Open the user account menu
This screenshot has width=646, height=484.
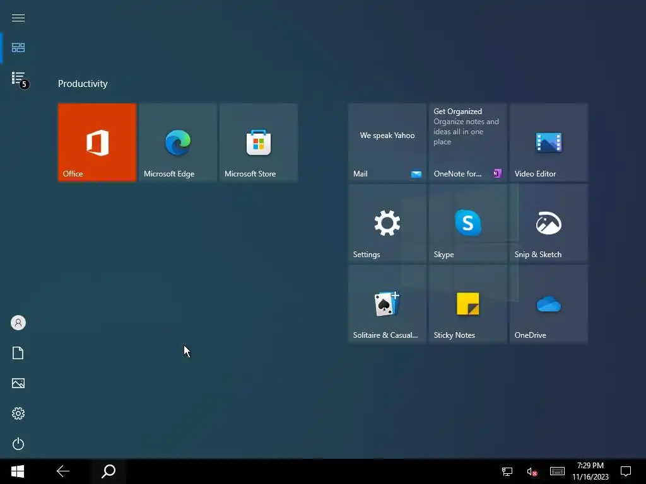point(18,323)
